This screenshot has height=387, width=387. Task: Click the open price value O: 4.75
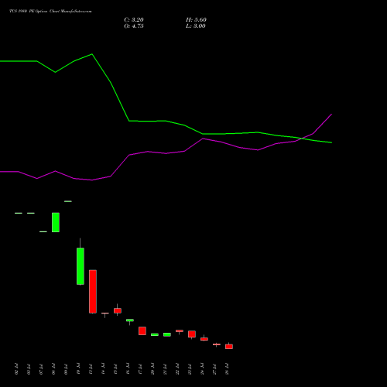134,26
